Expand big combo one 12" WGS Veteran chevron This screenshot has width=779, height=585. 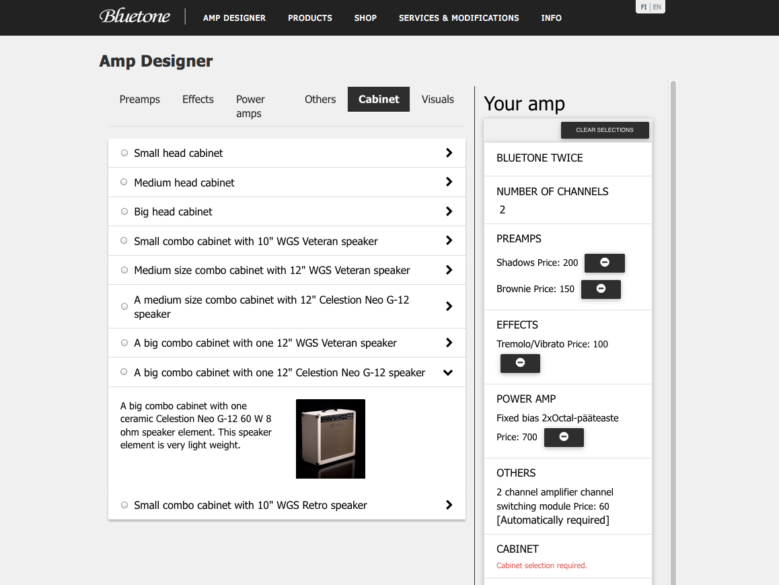pyautogui.click(x=449, y=343)
